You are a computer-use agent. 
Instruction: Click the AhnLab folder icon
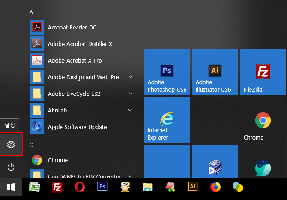coord(37,110)
